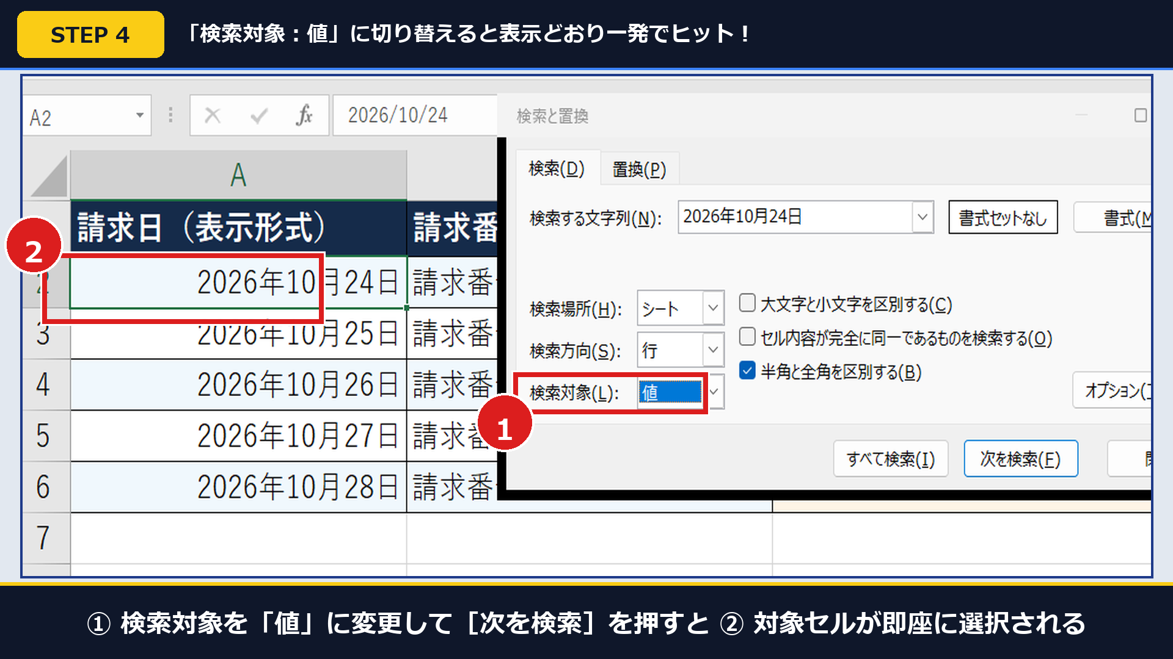Click the 請求日（表示形式） header cell
The height and width of the screenshot is (659, 1173).
coord(239,228)
